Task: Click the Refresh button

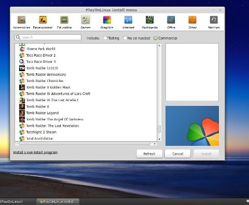Action: tap(149, 154)
